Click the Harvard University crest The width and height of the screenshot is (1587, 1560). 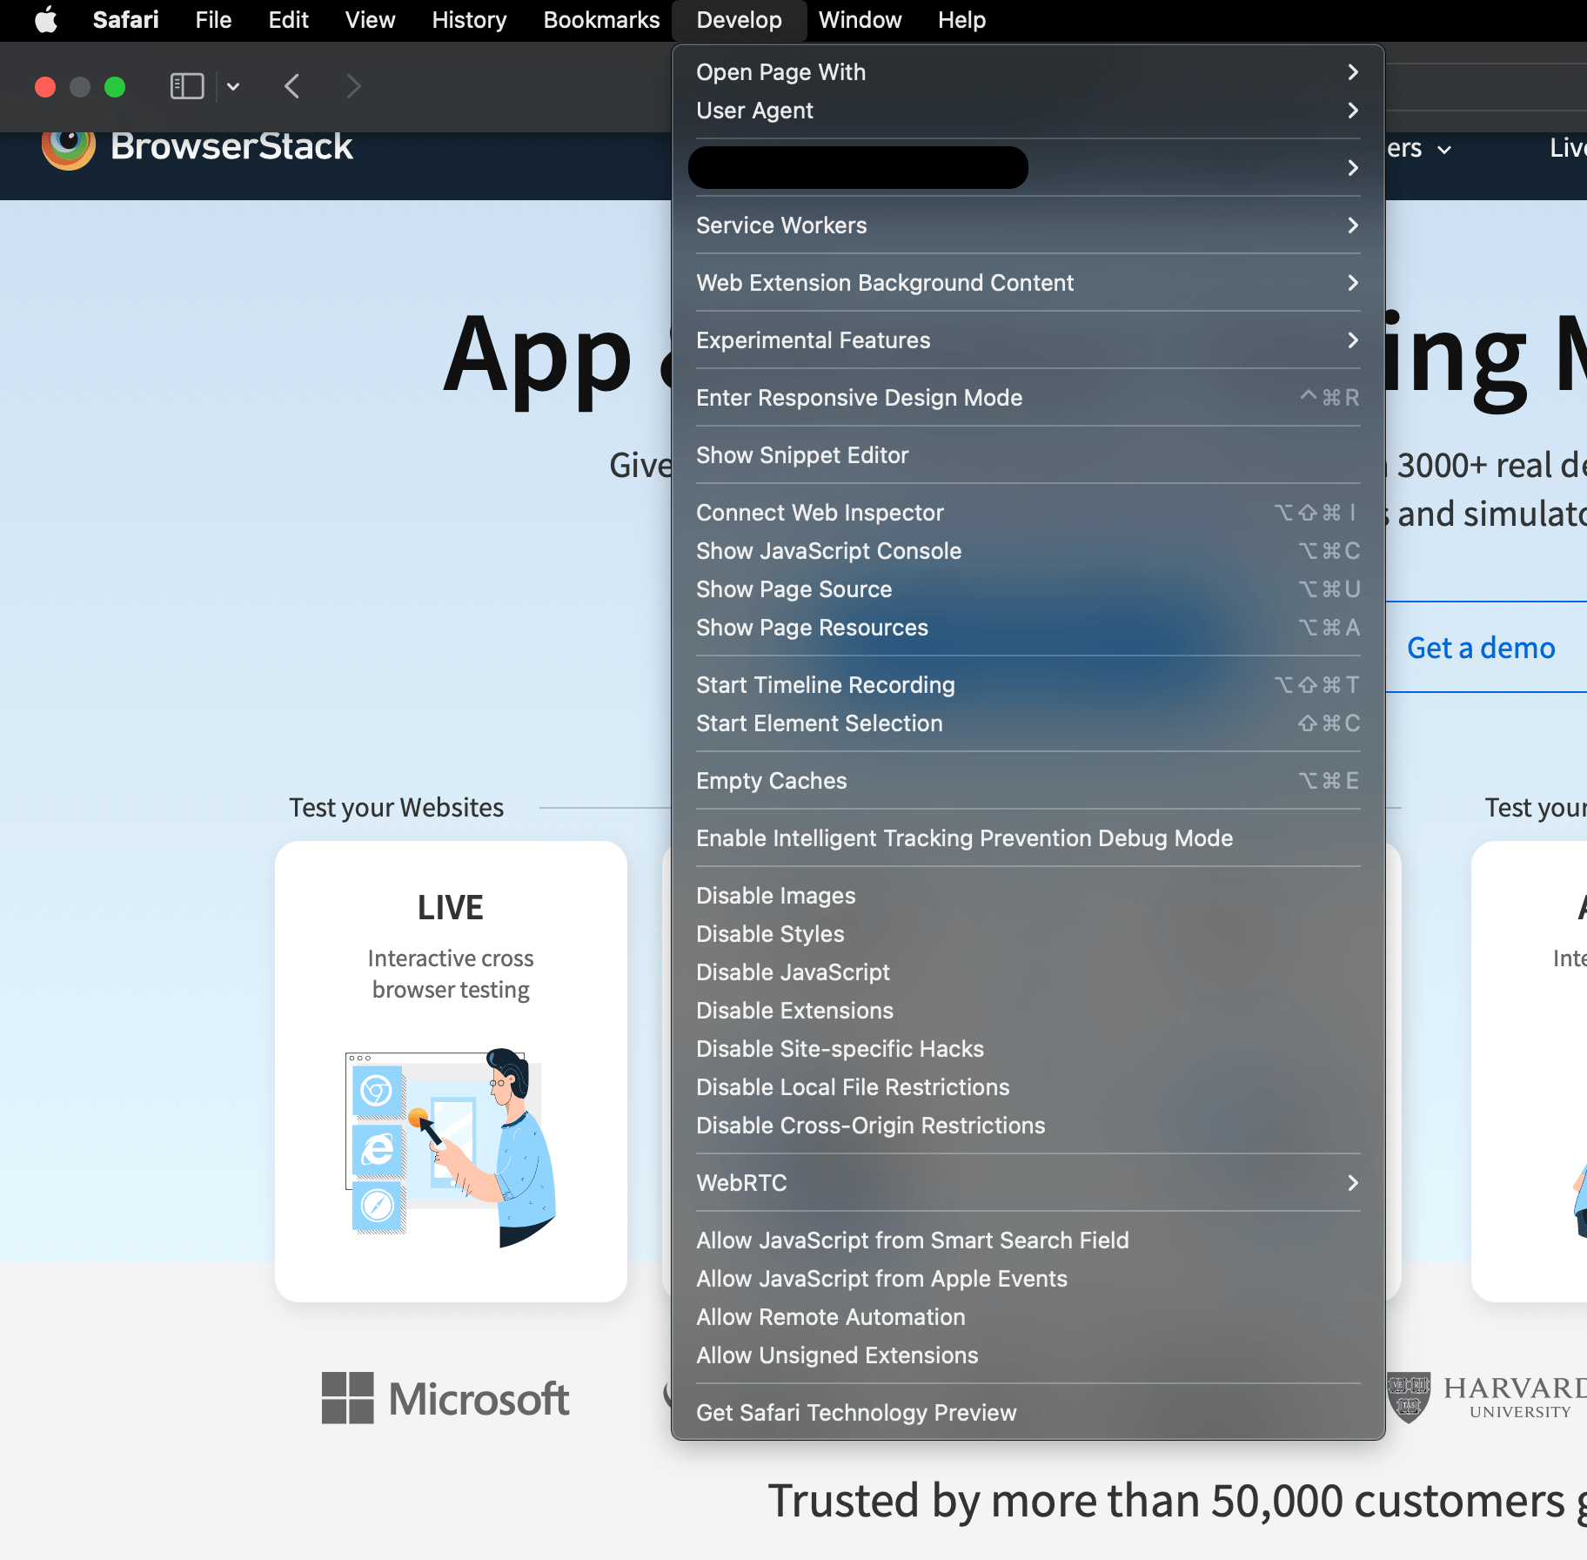pyautogui.click(x=1410, y=1397)
